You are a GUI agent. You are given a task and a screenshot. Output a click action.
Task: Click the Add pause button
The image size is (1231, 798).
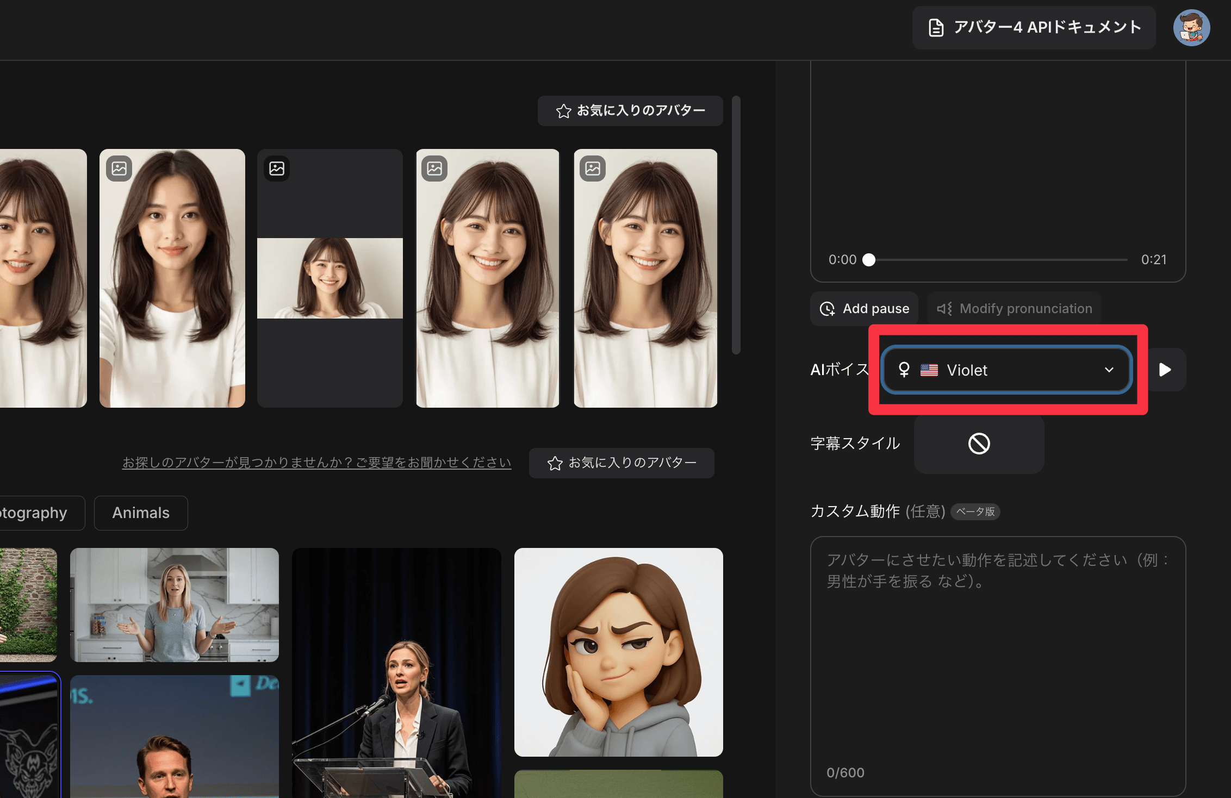tap(865, 308)
